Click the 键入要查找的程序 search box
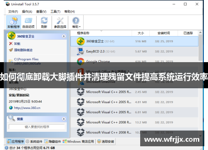The width and height of the screenshot is (208, 150). pos(37,127)
